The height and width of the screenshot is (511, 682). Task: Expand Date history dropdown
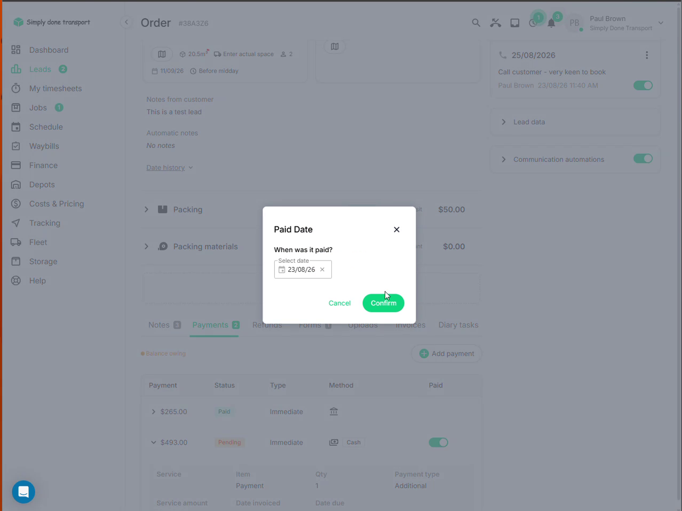click(x=170, y=168)
